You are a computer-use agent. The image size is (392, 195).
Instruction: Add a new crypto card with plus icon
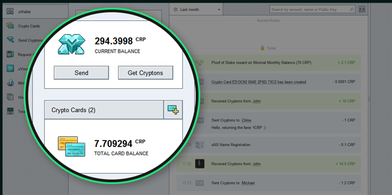[173, 110]
